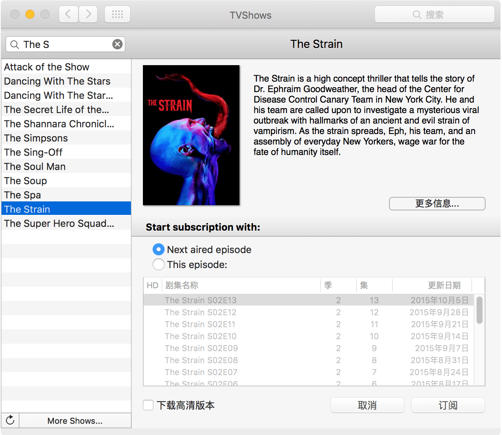Select truncated 'Dancing With The Star...' entry
The width and height of the screenshot is (502, 435).
point(66,95)
